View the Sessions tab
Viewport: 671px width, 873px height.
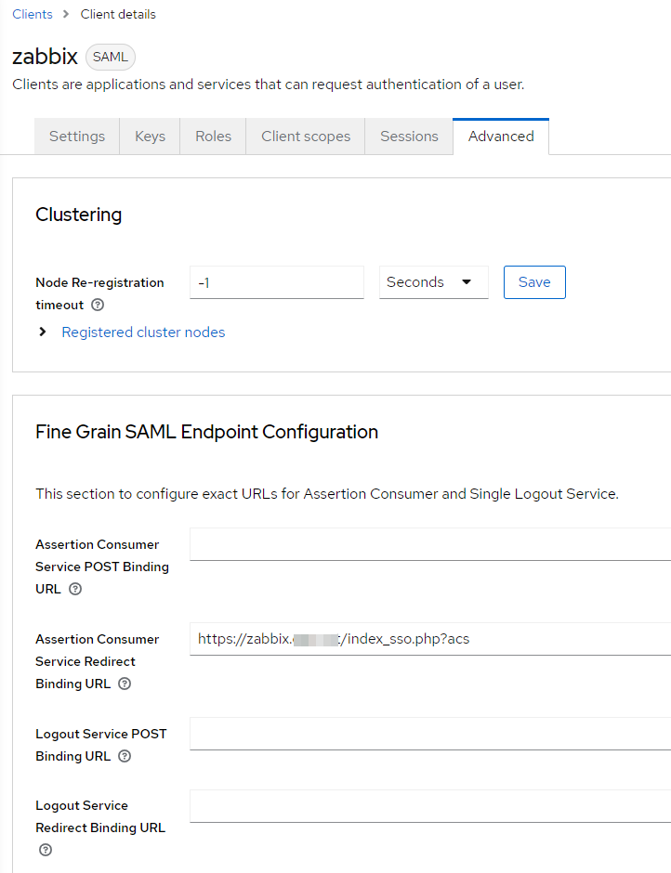(x=409, y=137)
